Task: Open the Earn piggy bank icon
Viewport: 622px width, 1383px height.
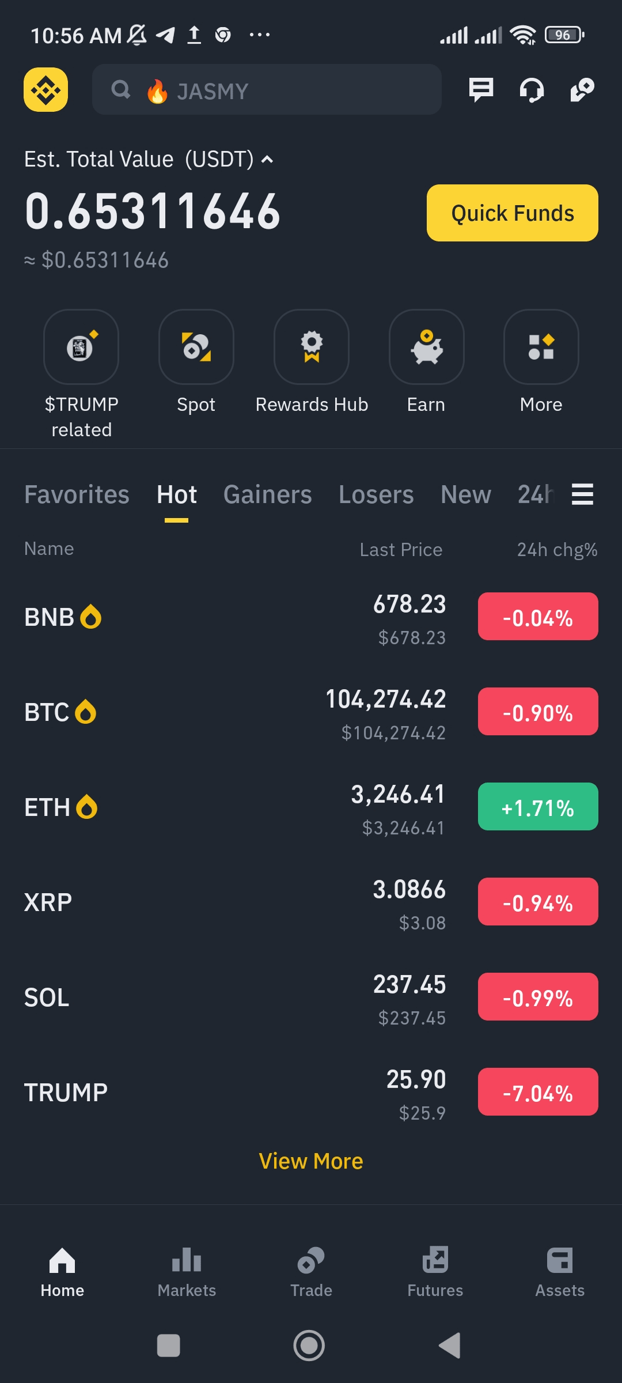Action: (427, 347)
